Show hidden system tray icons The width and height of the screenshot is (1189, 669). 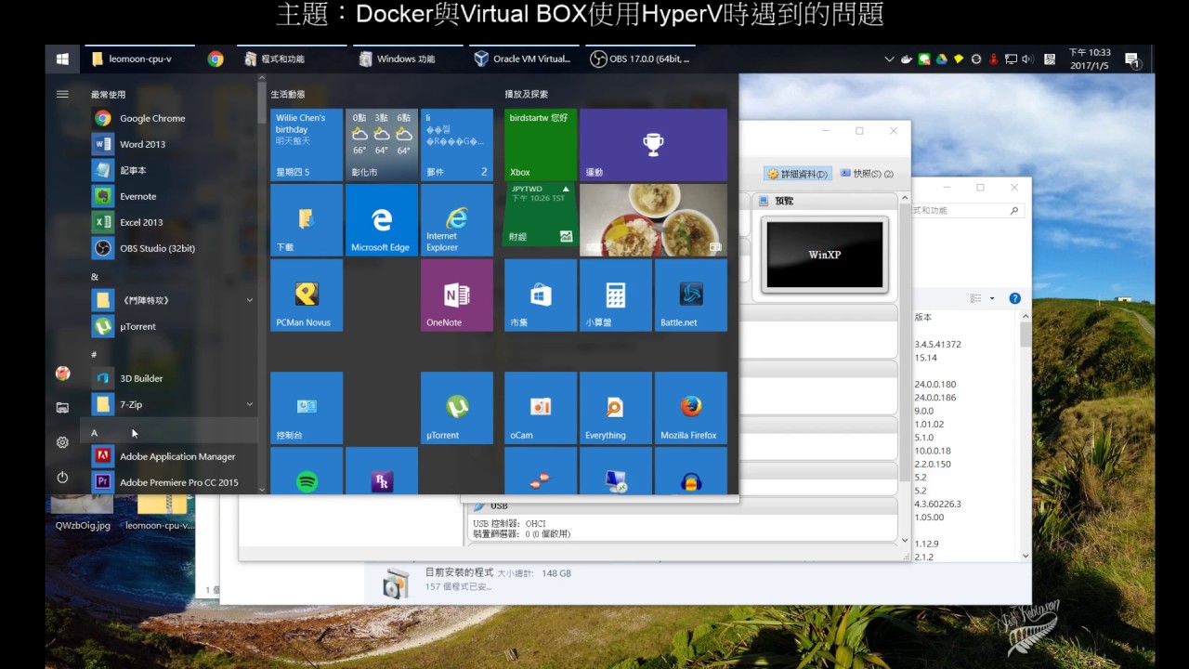(x=889, y=59)
